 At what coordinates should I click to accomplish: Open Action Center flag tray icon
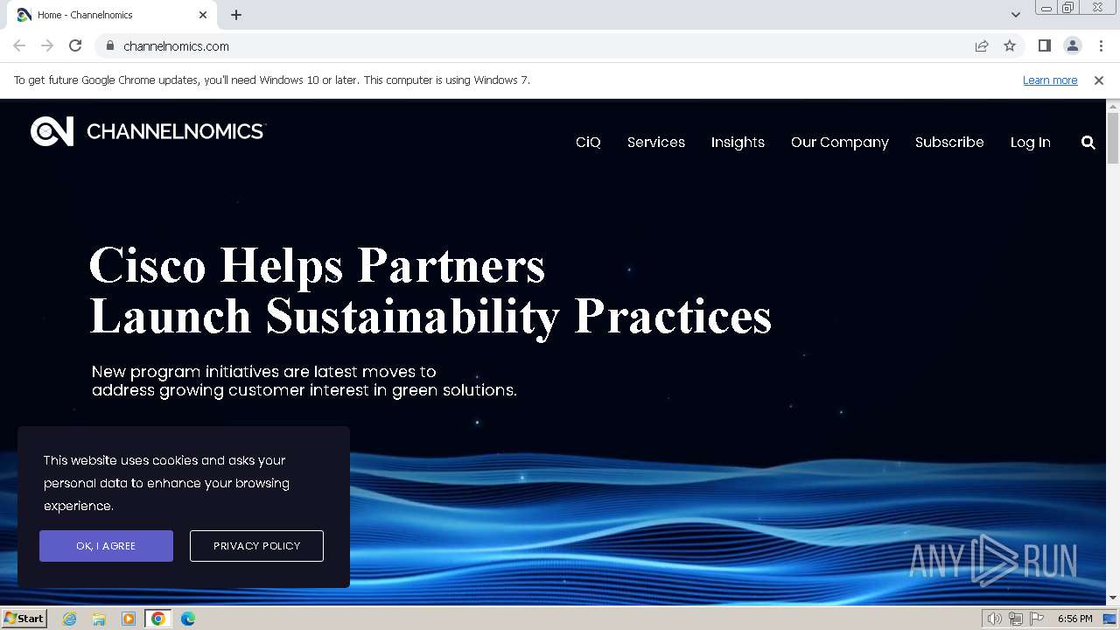click(1037, 619)
